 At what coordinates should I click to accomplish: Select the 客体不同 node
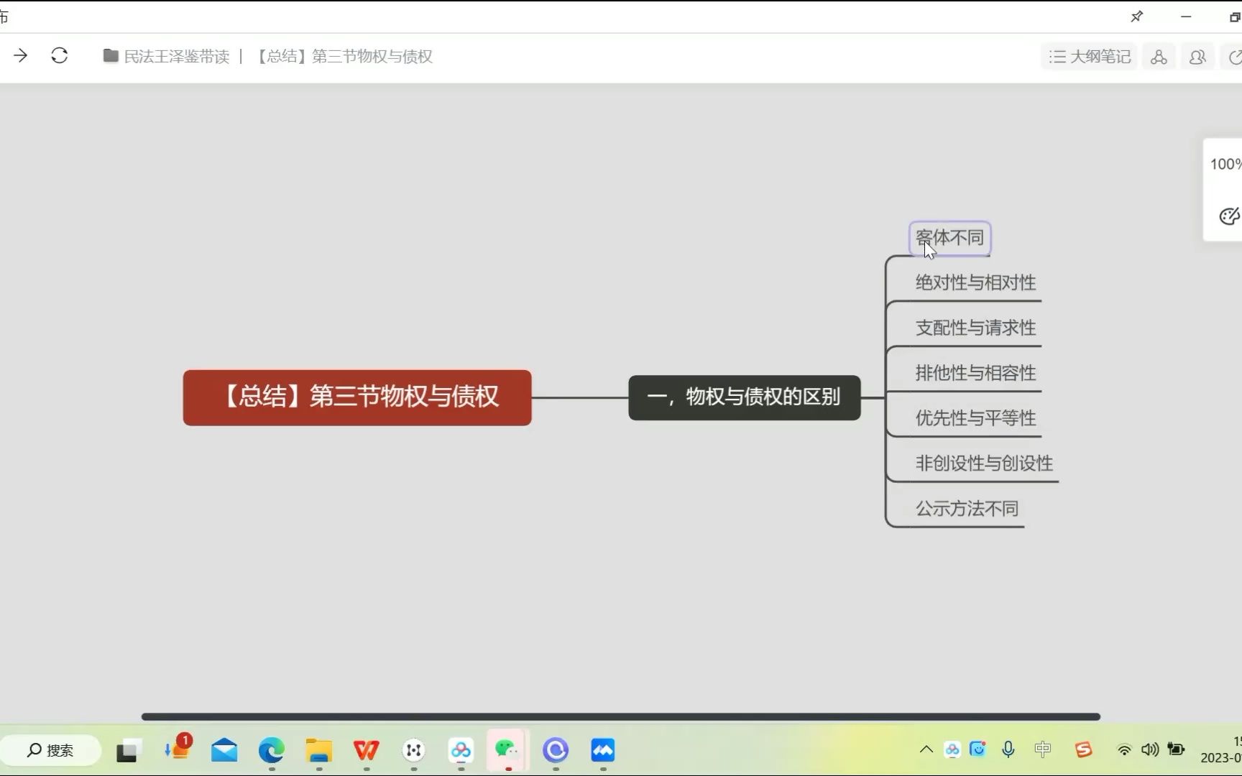(949, 238)
